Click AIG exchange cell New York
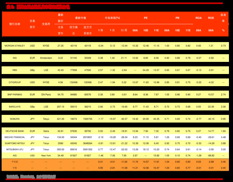Viewport: 233px width, 182px height. tap(46, 155)
